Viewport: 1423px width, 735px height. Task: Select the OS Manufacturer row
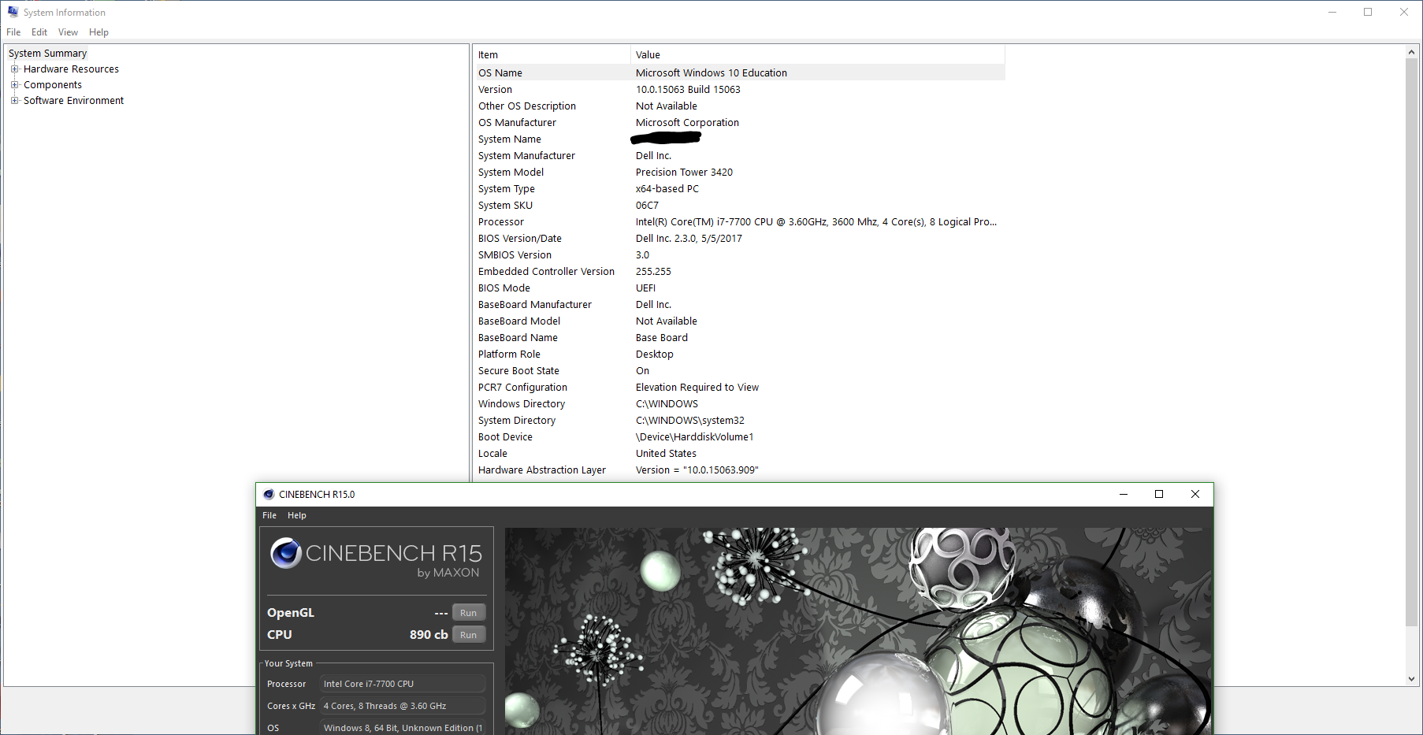tap(739, 123)
